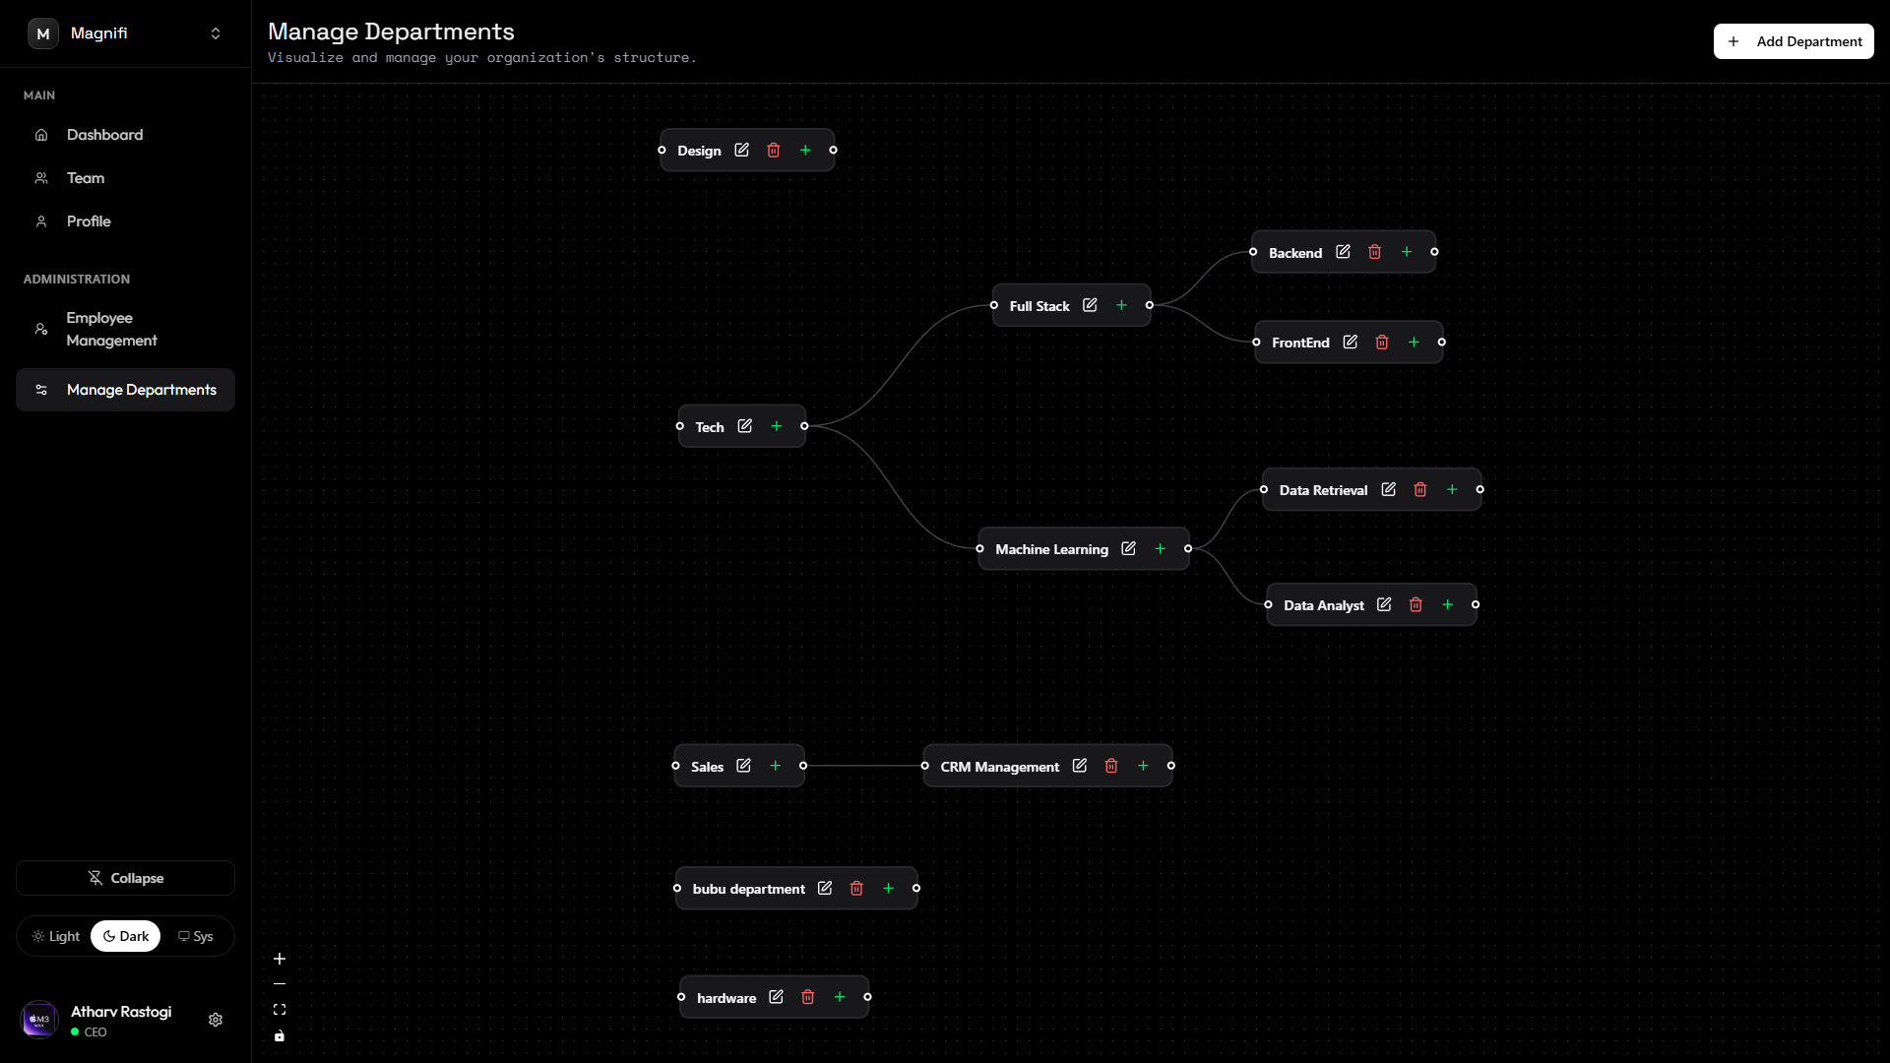
Task: Delete the FrontEnd department
Action: click(1382, 342)
